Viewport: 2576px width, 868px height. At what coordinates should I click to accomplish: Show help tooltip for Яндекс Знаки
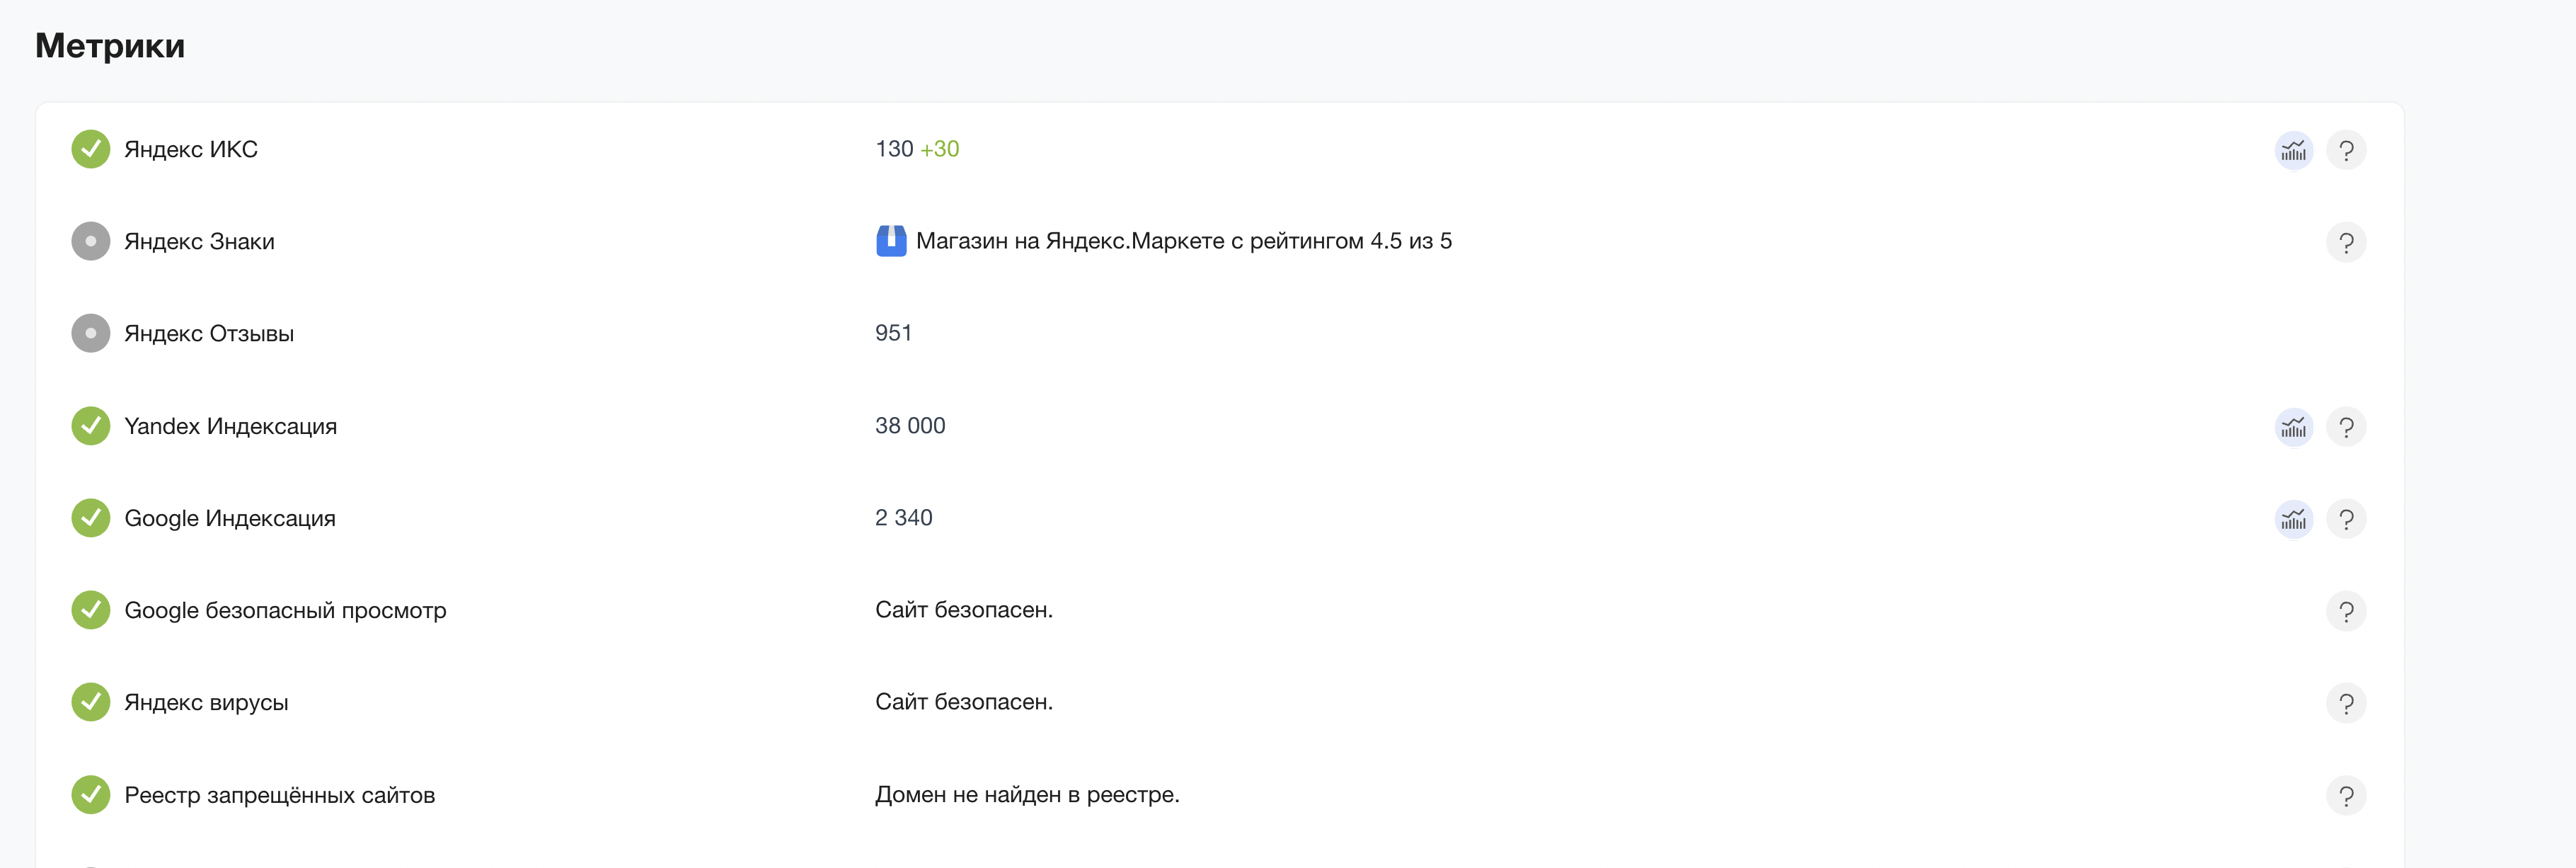2346,242
